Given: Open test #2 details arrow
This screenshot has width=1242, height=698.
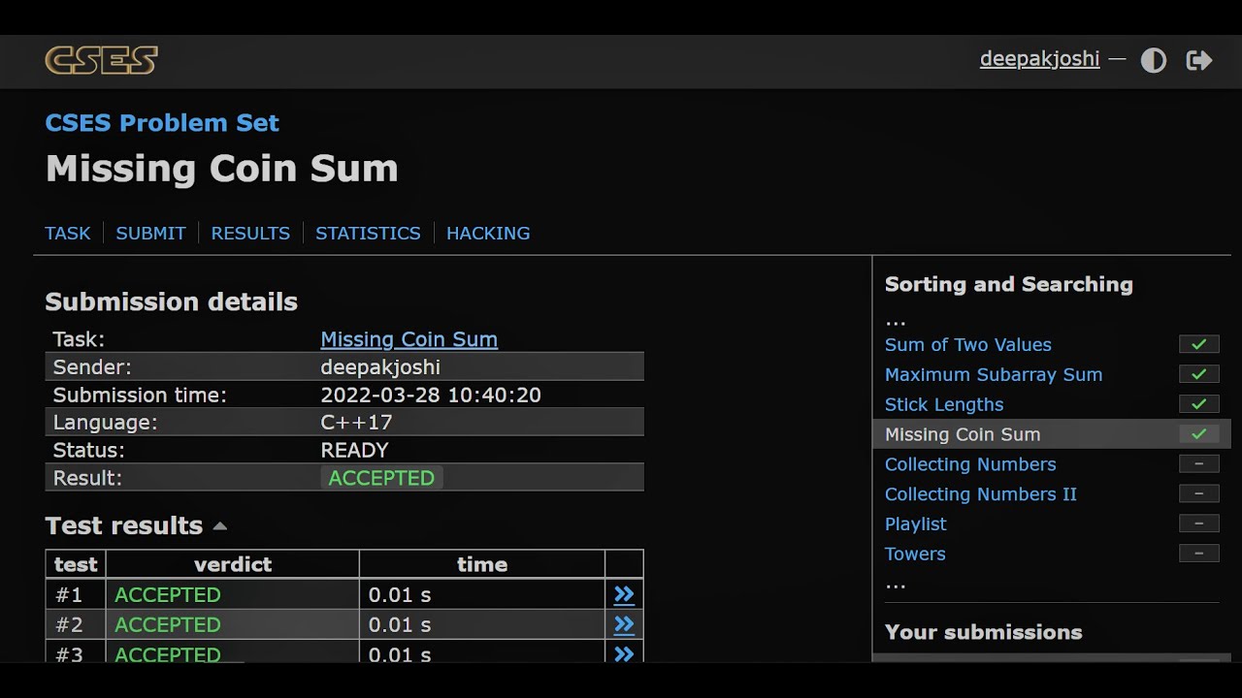Looking at the screenshot, I should point(624,624).
